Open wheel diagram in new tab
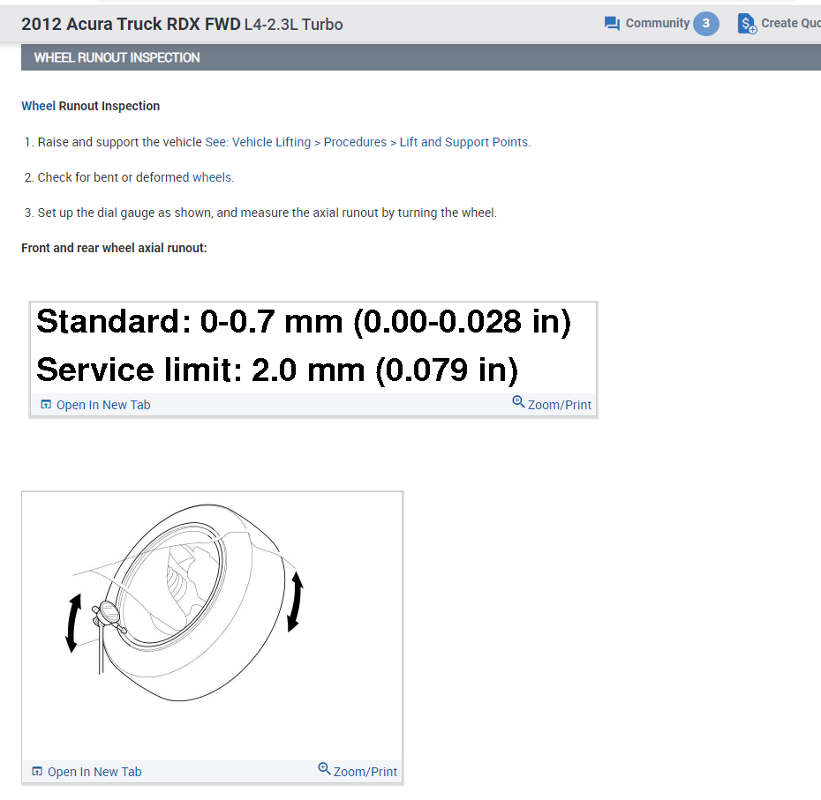 click(x=94, y=772)
